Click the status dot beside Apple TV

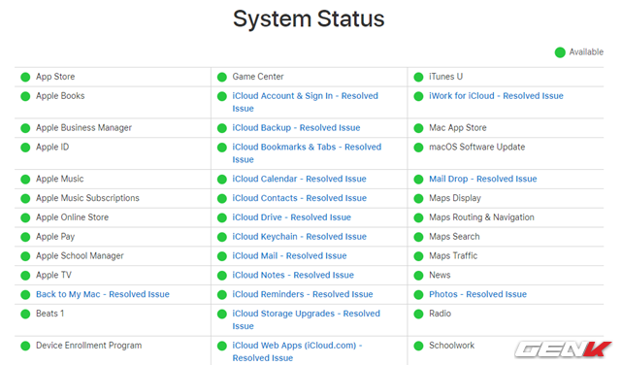coord(25,276)
